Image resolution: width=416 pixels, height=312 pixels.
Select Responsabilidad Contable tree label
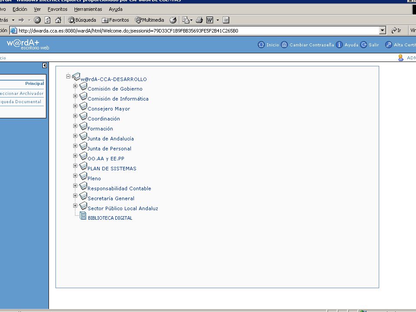click(120, 188)
